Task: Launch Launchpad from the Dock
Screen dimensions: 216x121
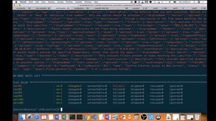Action: [29, 117]
